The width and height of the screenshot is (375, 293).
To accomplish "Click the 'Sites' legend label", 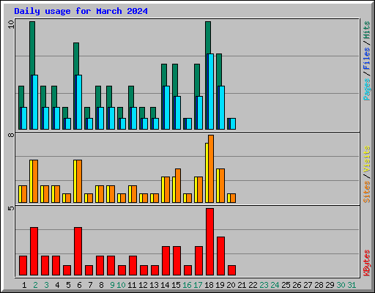I will [x=366, y=192].
